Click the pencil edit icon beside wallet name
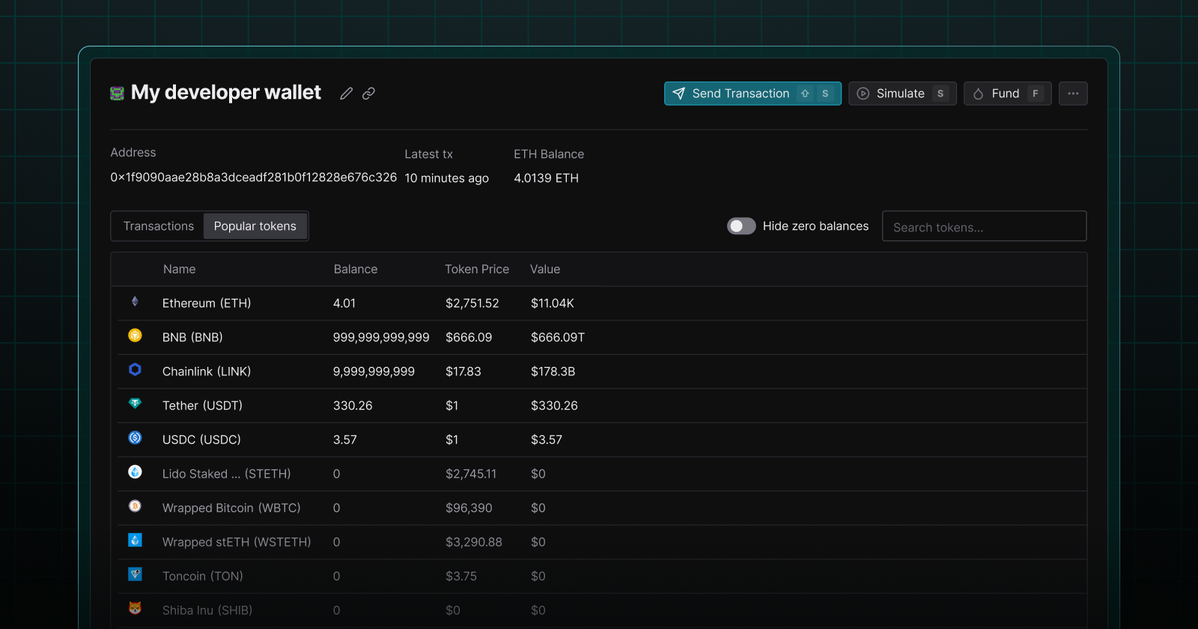This screenshot has height=629, width=1198. [x=346, y=94]
